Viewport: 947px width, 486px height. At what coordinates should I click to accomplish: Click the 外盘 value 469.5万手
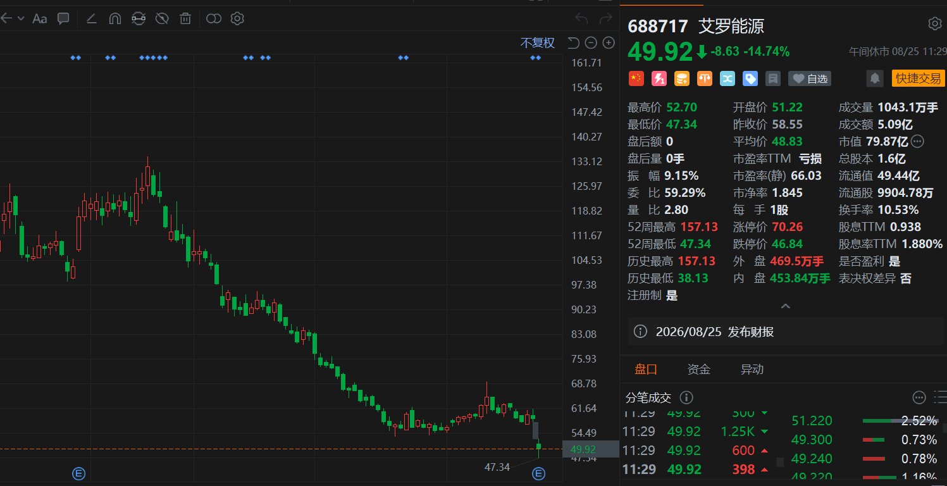click(x=797, y=261)
